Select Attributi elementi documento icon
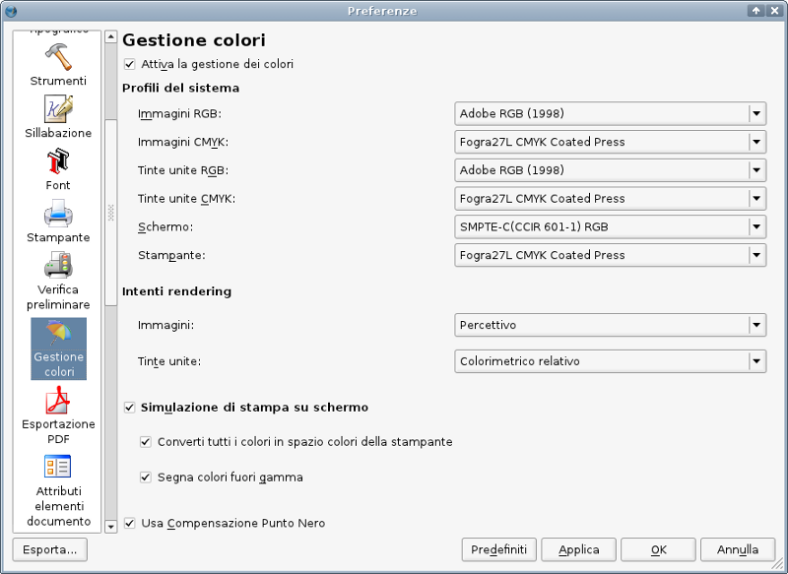 click(58, 468)
